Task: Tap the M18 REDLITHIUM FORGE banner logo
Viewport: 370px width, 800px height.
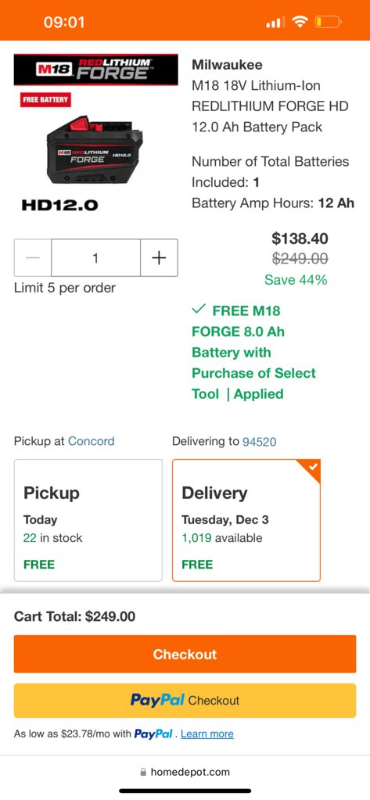Action: pos(96,70)
